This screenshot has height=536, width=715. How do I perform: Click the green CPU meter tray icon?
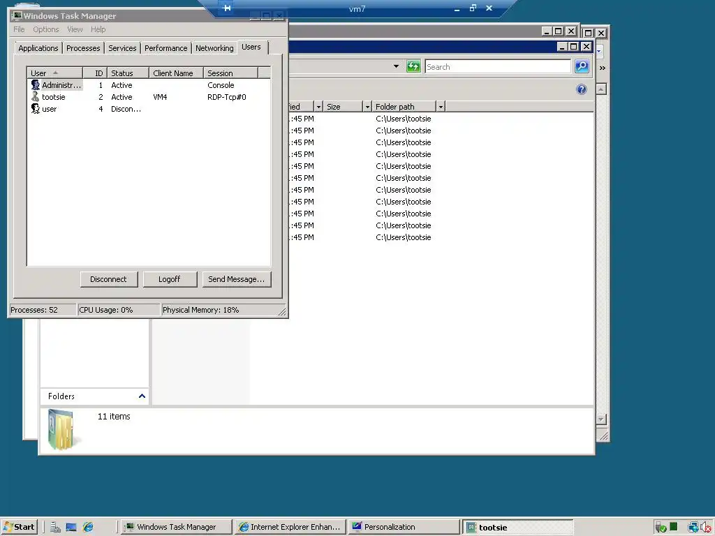point(673,528)
